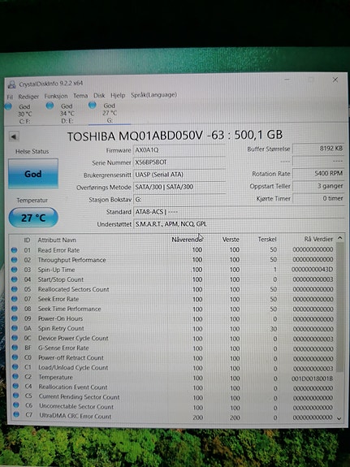
Task: Open the Fil menu
Action: (x=10, y=97)
